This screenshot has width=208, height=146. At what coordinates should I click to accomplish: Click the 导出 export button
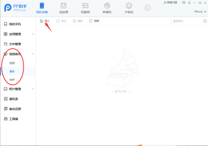pos(61,21)
